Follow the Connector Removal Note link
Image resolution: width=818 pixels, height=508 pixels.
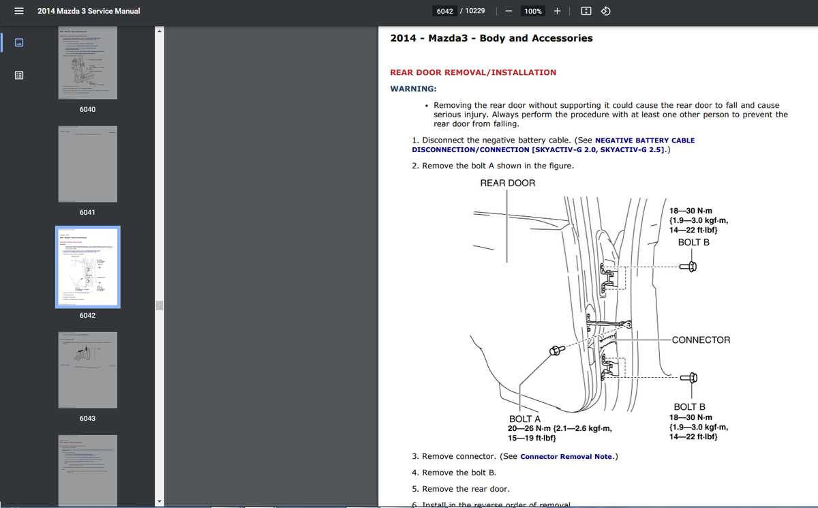(566, 456)
